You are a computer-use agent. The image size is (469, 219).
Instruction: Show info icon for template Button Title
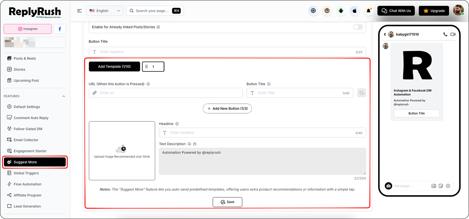269,84
